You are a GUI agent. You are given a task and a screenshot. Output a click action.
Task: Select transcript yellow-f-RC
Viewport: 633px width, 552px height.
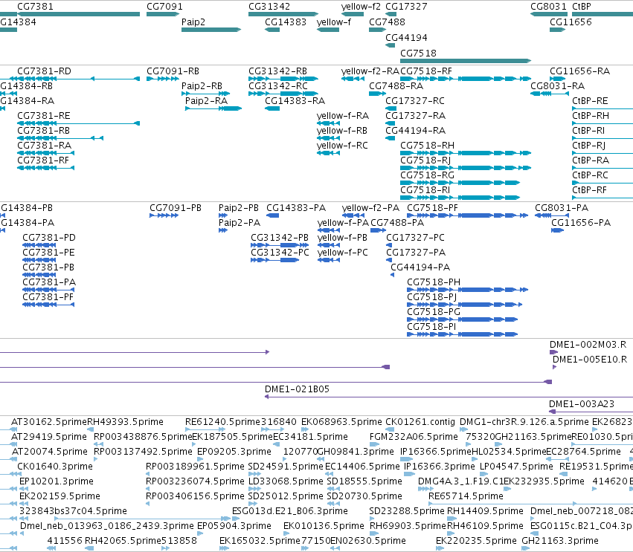328,153
